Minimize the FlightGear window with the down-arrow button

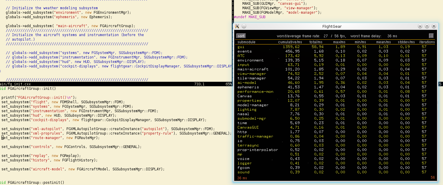point(420,26)
